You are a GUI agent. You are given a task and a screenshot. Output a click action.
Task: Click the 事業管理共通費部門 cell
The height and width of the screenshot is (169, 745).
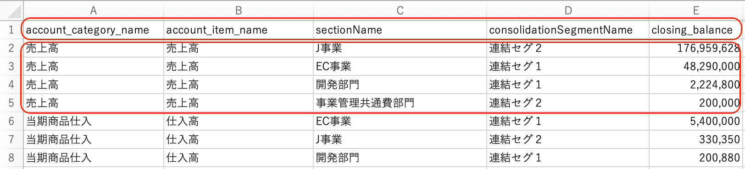click(x=400, y=103)
